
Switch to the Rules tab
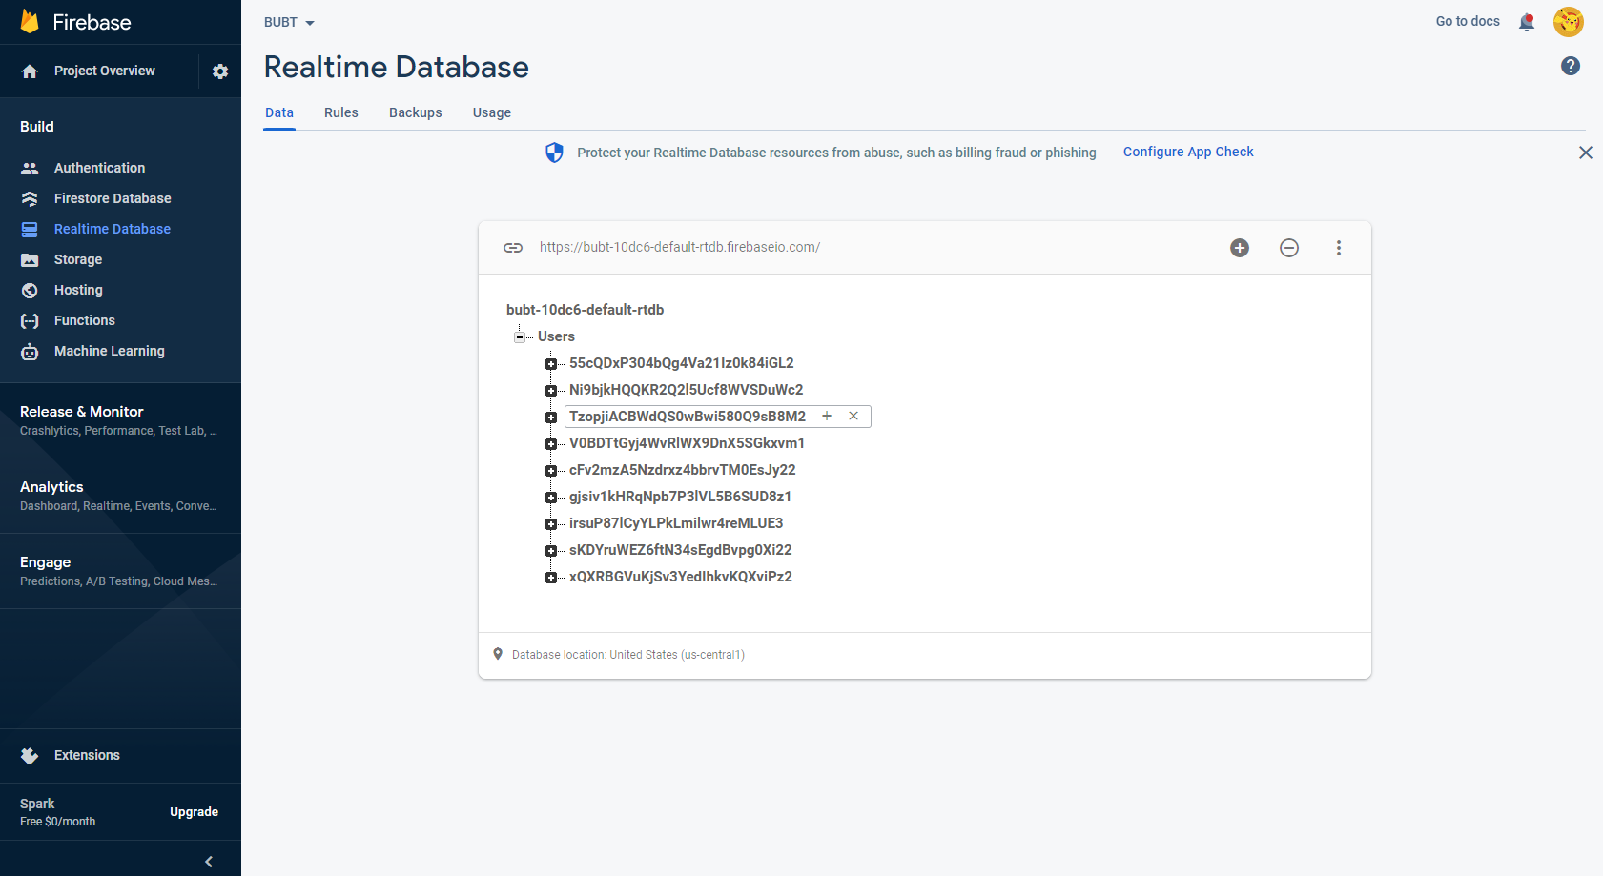tap(340, 112)
